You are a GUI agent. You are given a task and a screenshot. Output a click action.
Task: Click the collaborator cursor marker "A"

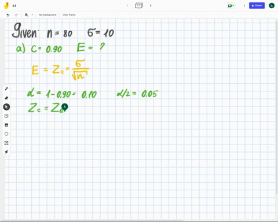(x=65, y=107)
